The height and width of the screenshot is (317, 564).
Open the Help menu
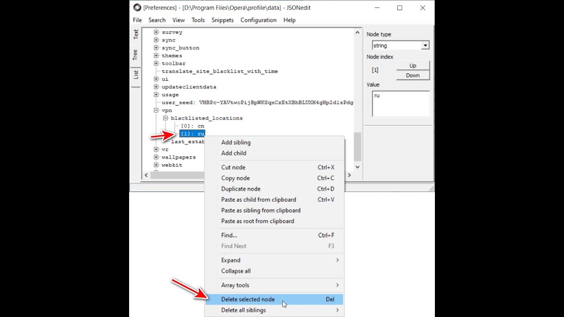point(289,20)
